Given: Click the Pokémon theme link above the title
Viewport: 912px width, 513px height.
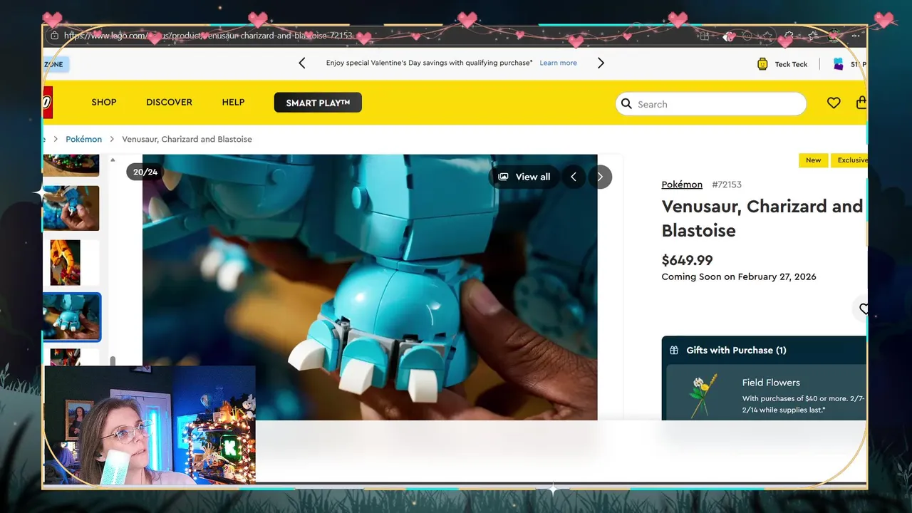Looking at the screenshot, I should tap(682, 185).
